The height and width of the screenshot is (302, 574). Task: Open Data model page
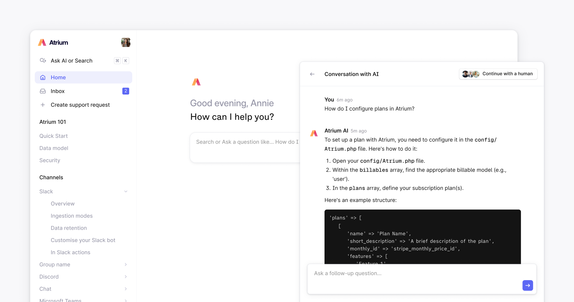point(54,148)
